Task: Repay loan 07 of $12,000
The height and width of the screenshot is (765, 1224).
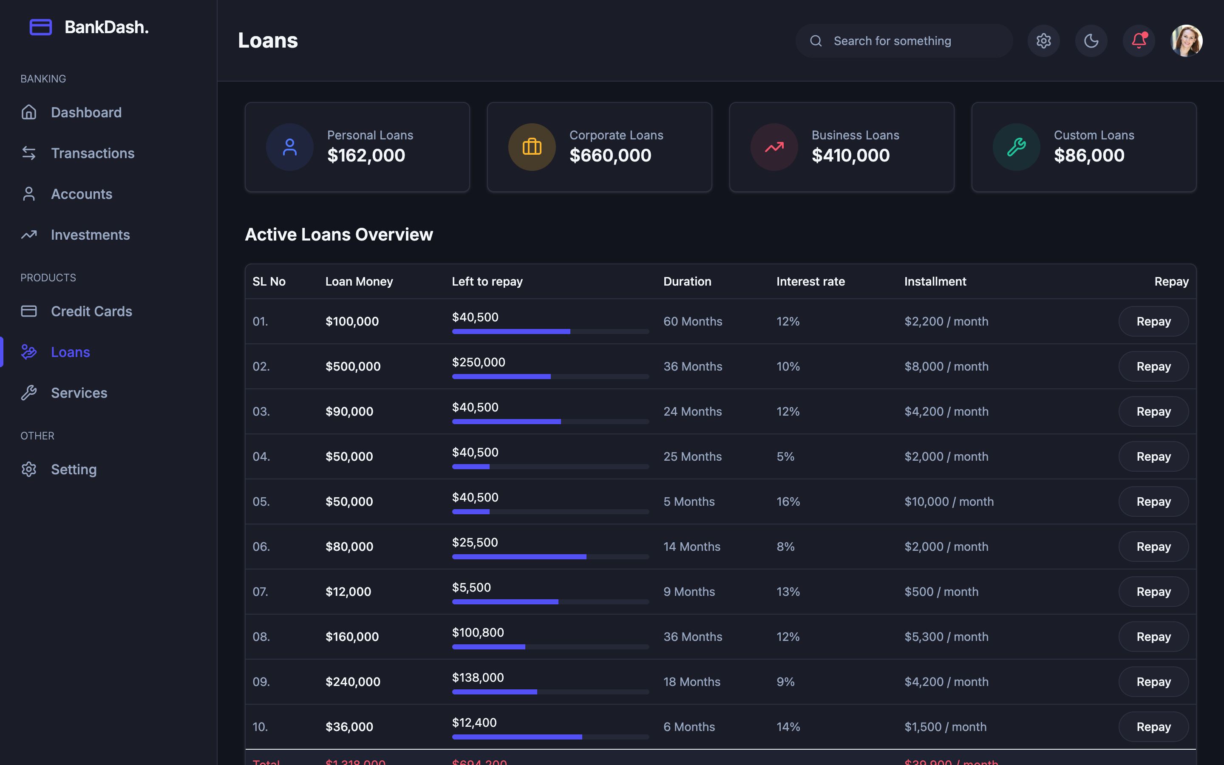Action: [1153, 592]
